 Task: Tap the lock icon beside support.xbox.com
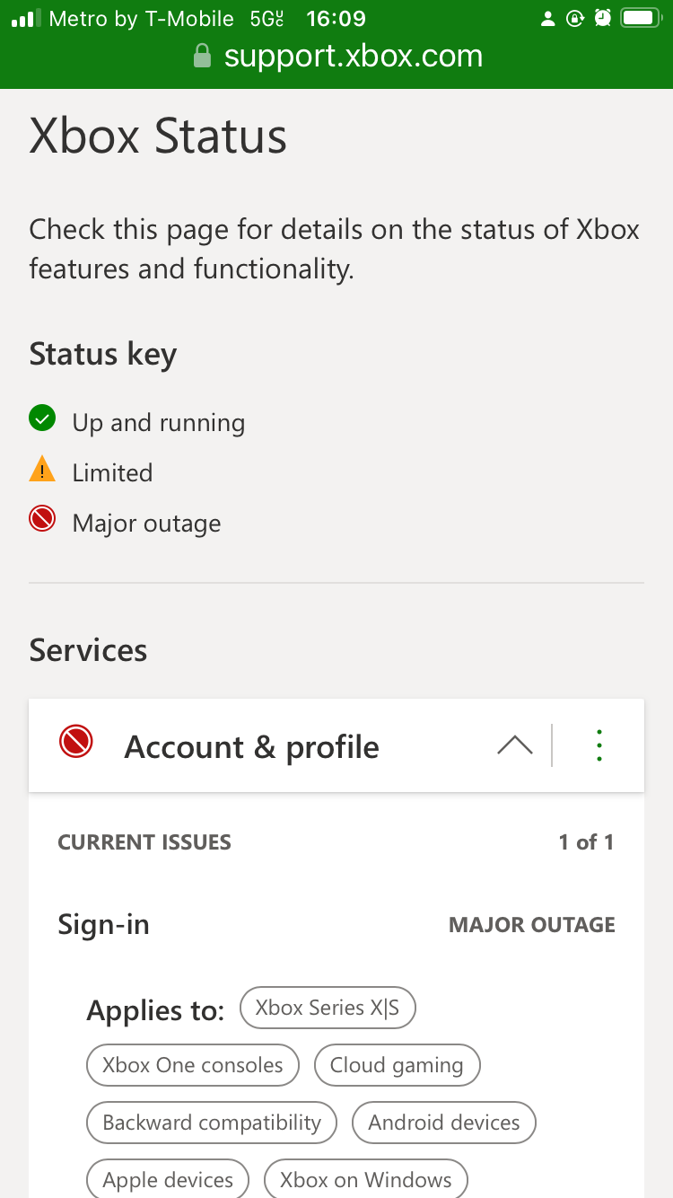[x=202, y=57]
